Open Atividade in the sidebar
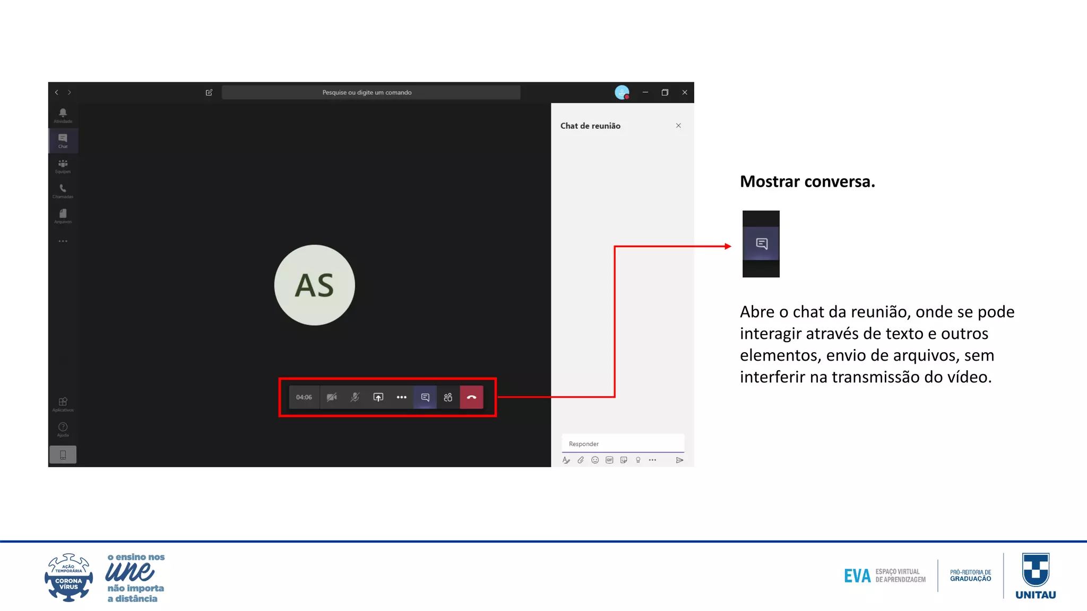The image size is (1087, 611). pyautogui.click(x=63, y=115)
